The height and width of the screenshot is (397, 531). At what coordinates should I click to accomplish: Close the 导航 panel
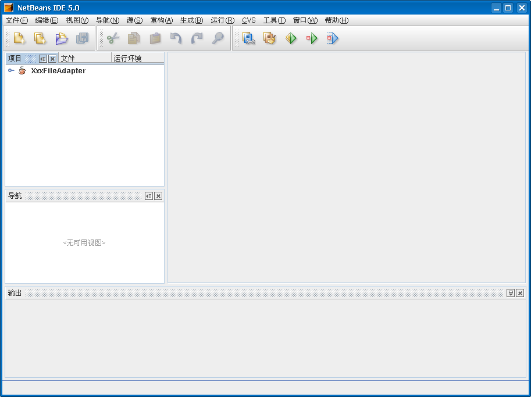(x=158, y=196)
